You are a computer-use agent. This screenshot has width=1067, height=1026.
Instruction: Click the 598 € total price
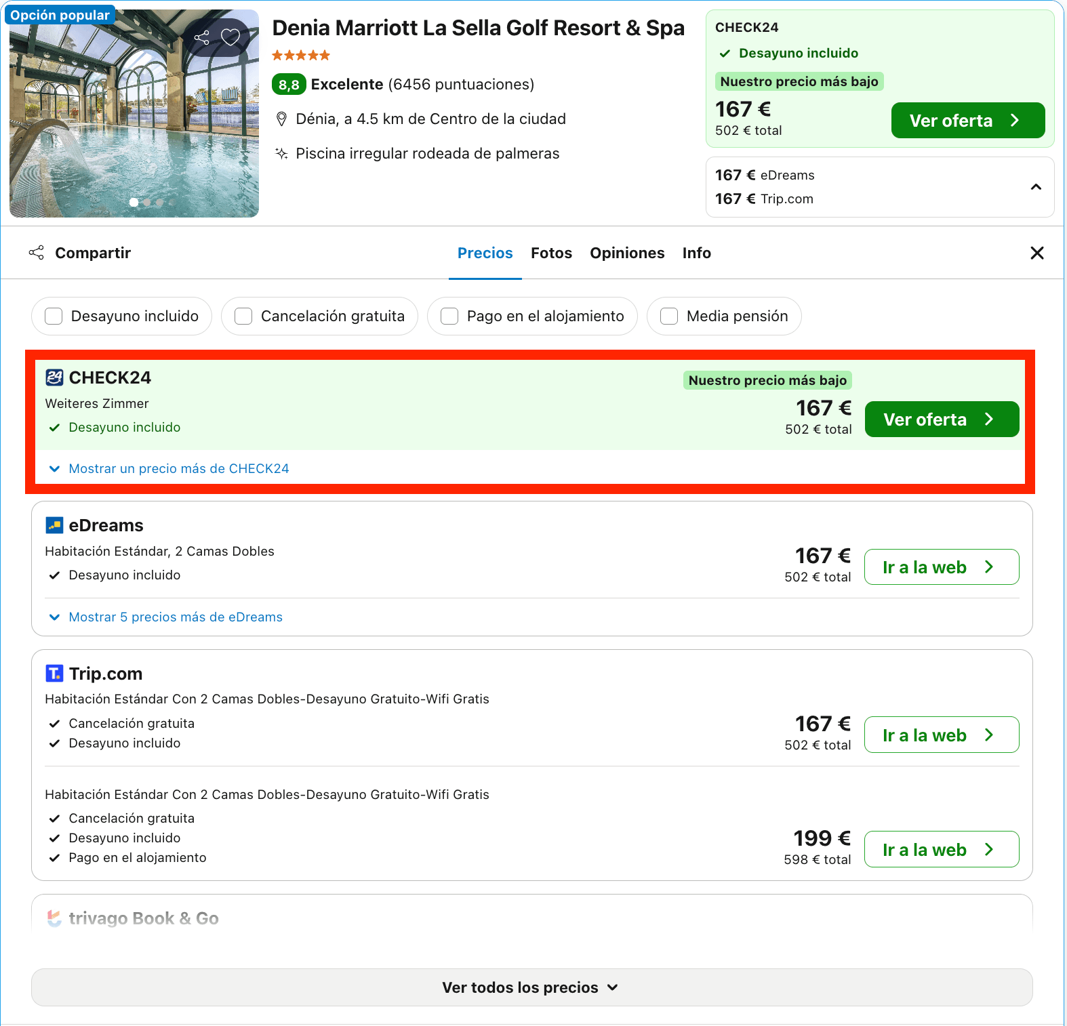(817, 860)
